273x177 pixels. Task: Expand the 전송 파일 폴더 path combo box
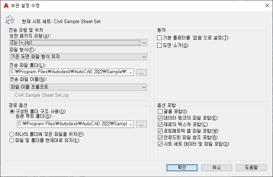(131, 72)
